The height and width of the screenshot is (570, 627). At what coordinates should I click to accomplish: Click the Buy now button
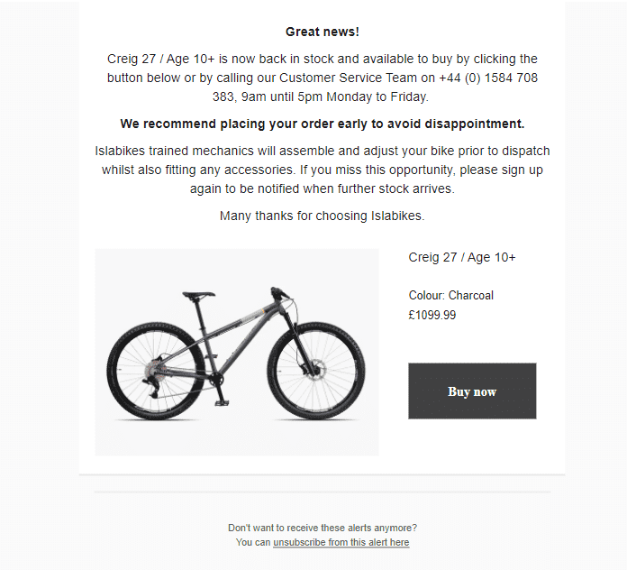pos(472,391)
